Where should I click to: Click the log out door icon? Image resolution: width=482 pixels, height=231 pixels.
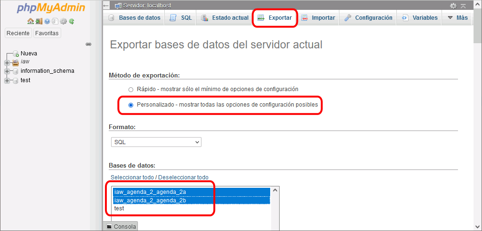click(39, 22)
